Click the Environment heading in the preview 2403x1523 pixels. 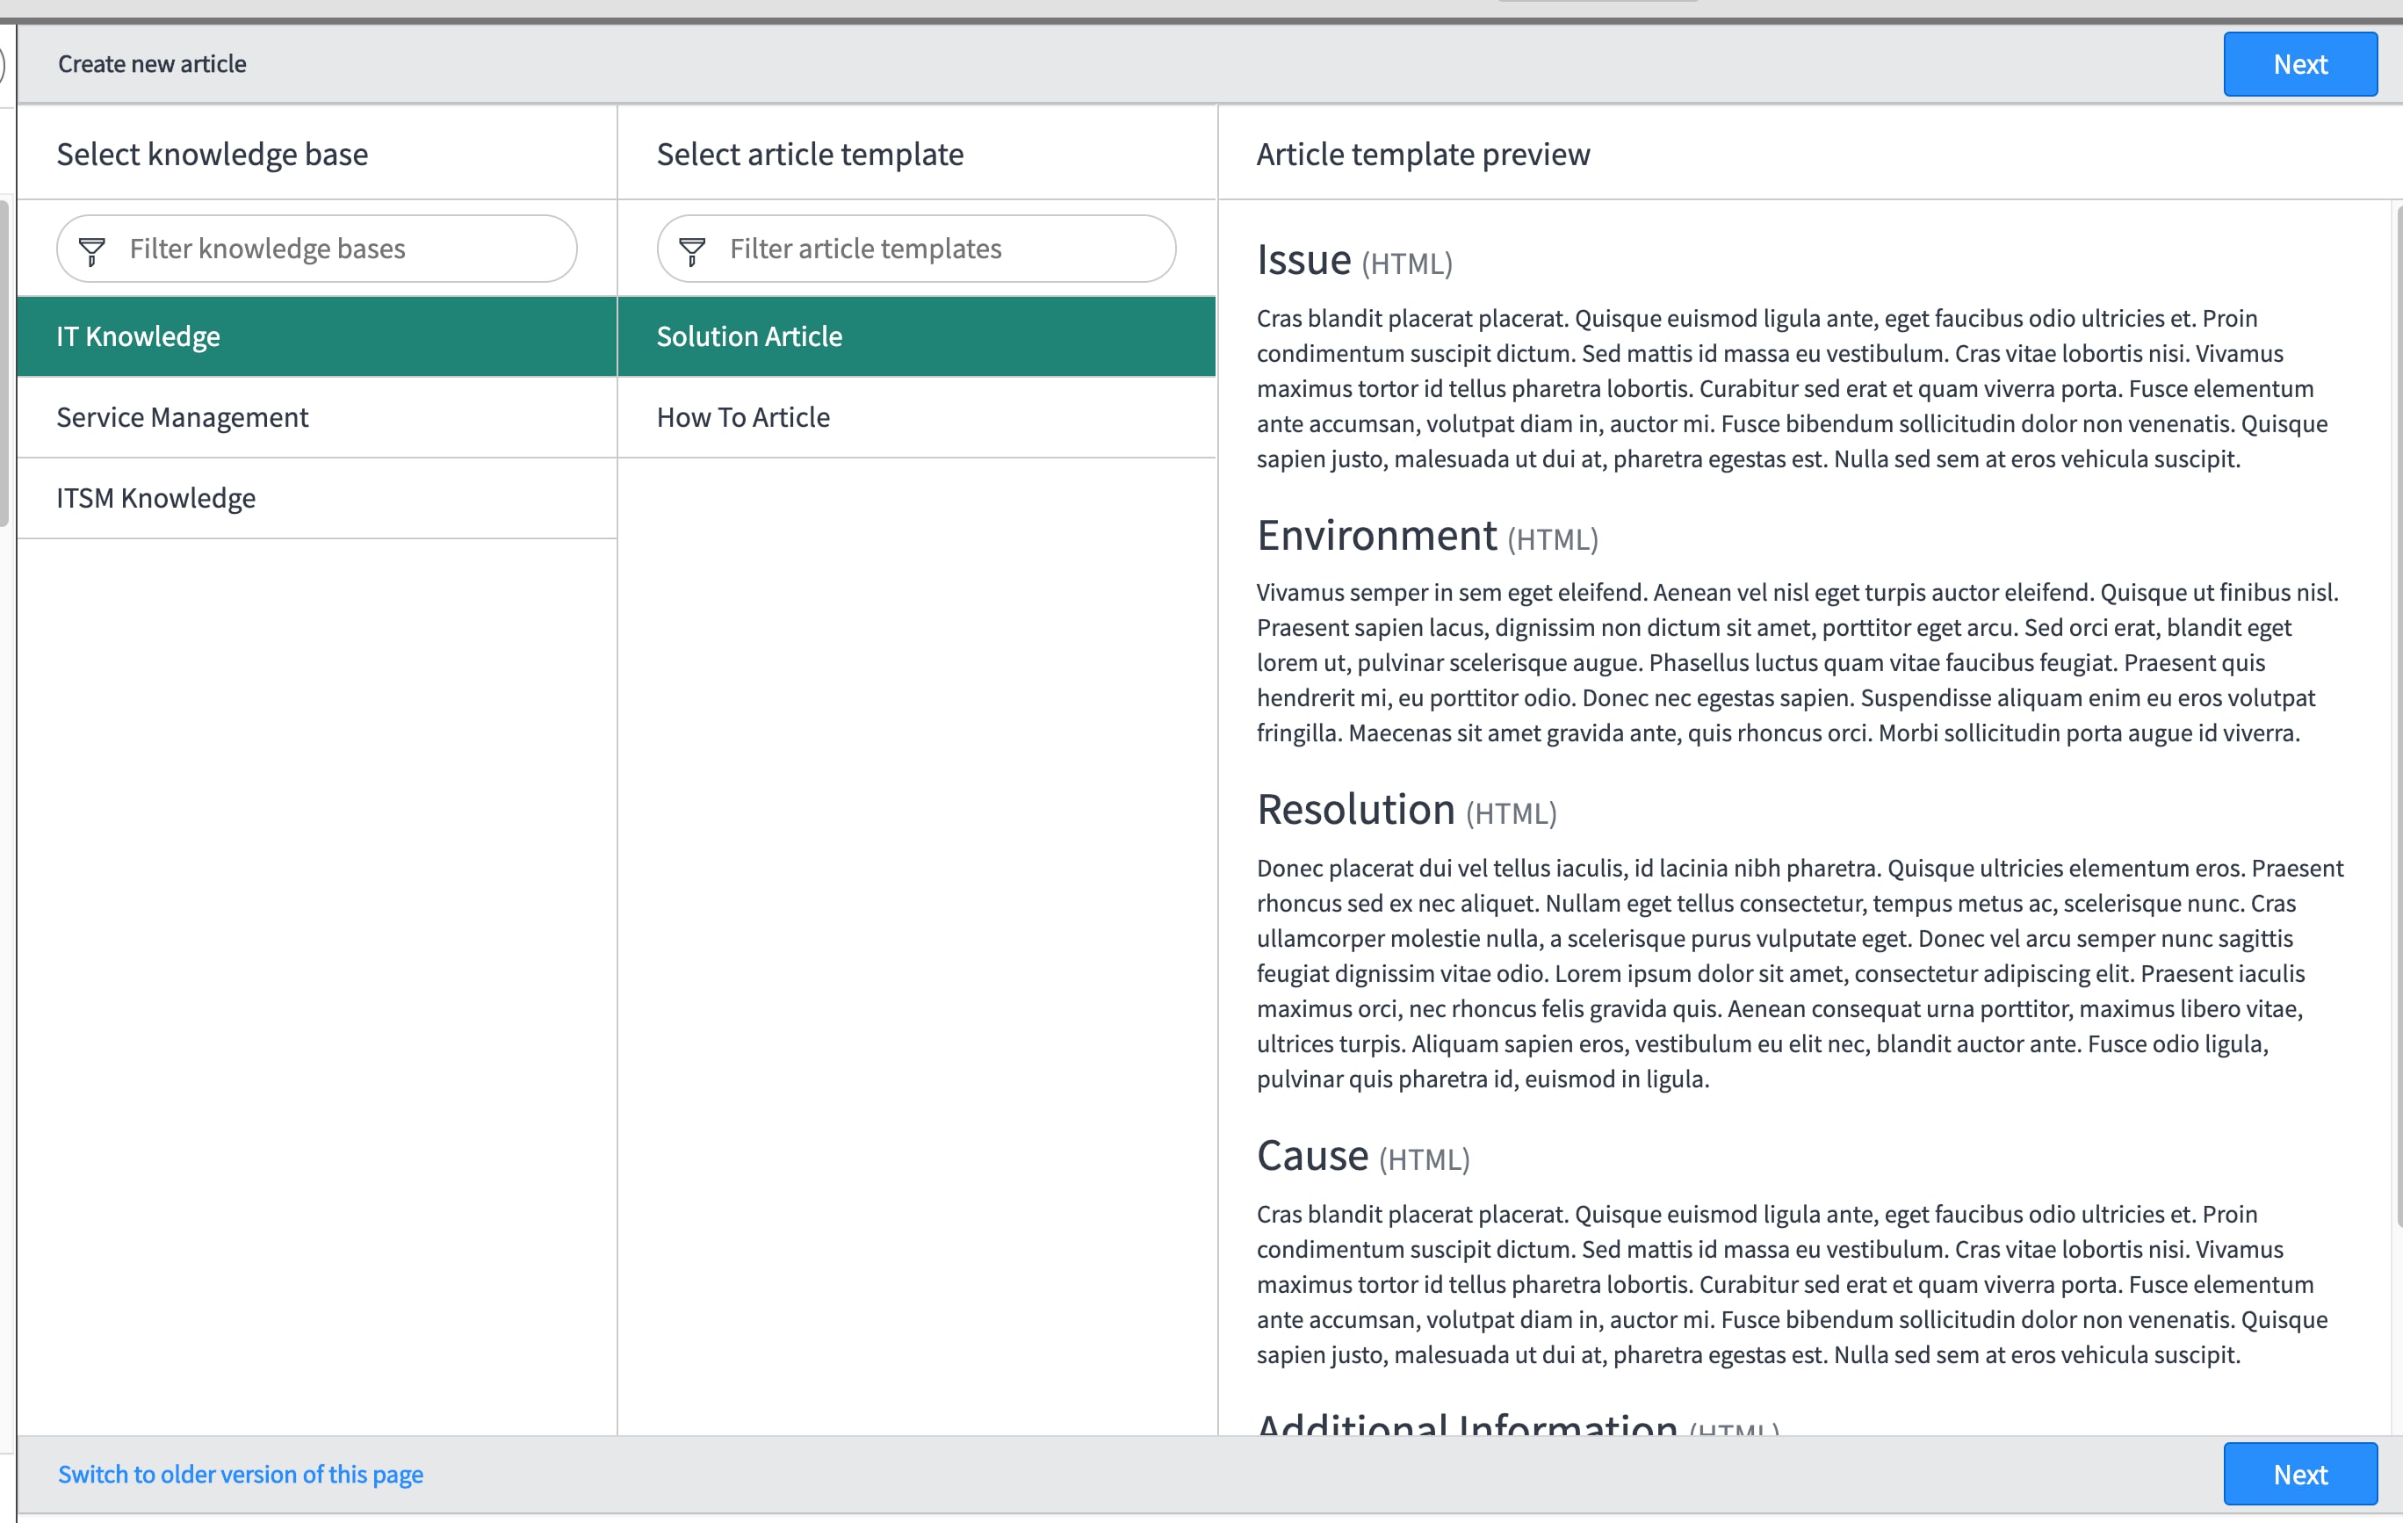(1376, 536)
